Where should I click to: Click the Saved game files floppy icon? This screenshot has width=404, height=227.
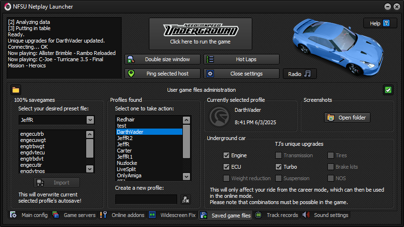pos(203,216)
